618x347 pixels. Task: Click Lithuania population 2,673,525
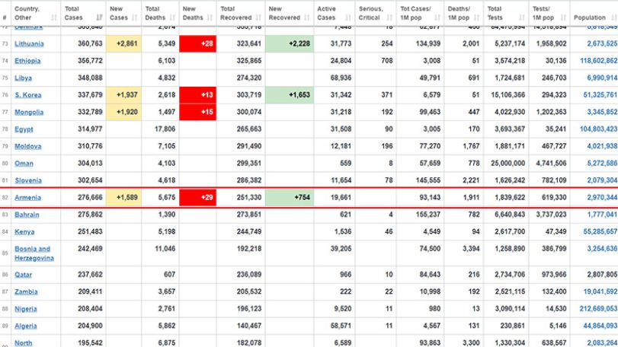coord(602,43)
